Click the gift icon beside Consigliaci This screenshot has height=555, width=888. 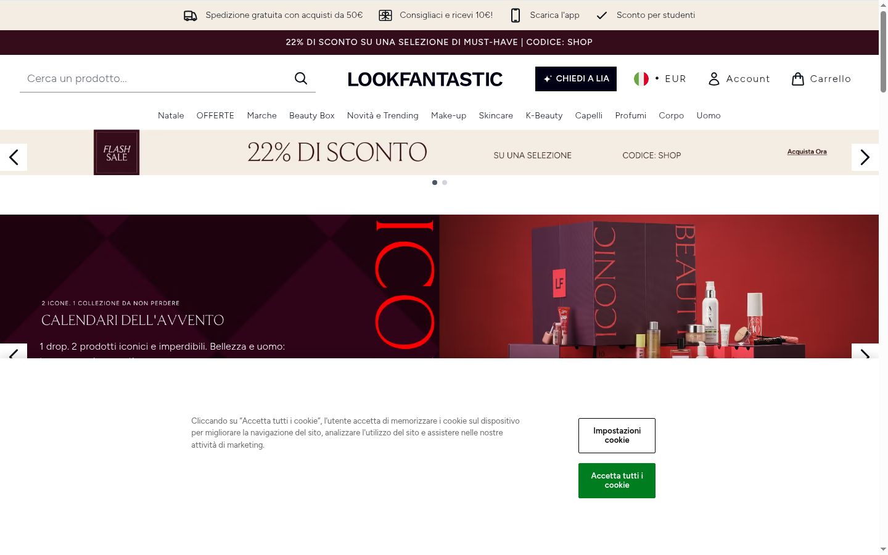tap(385, 15)
